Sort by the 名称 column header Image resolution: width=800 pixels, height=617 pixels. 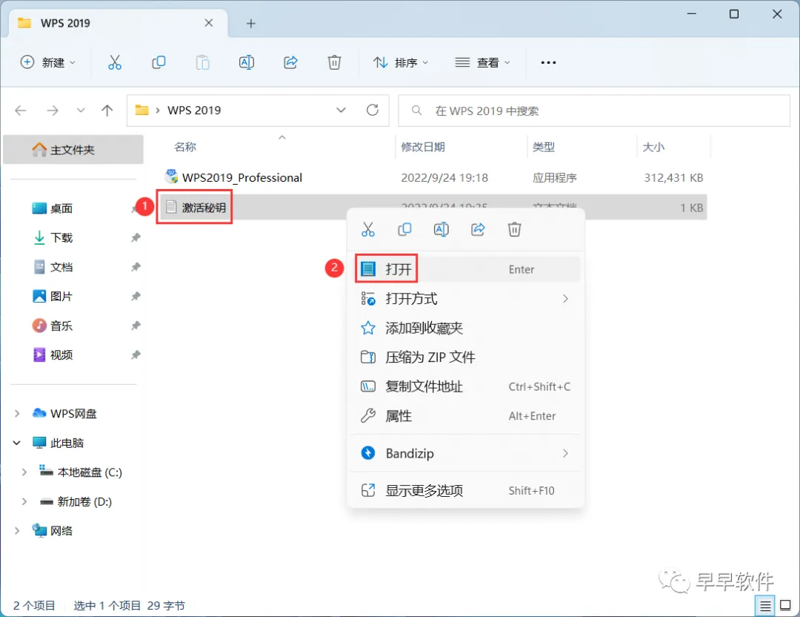[185, 147]
